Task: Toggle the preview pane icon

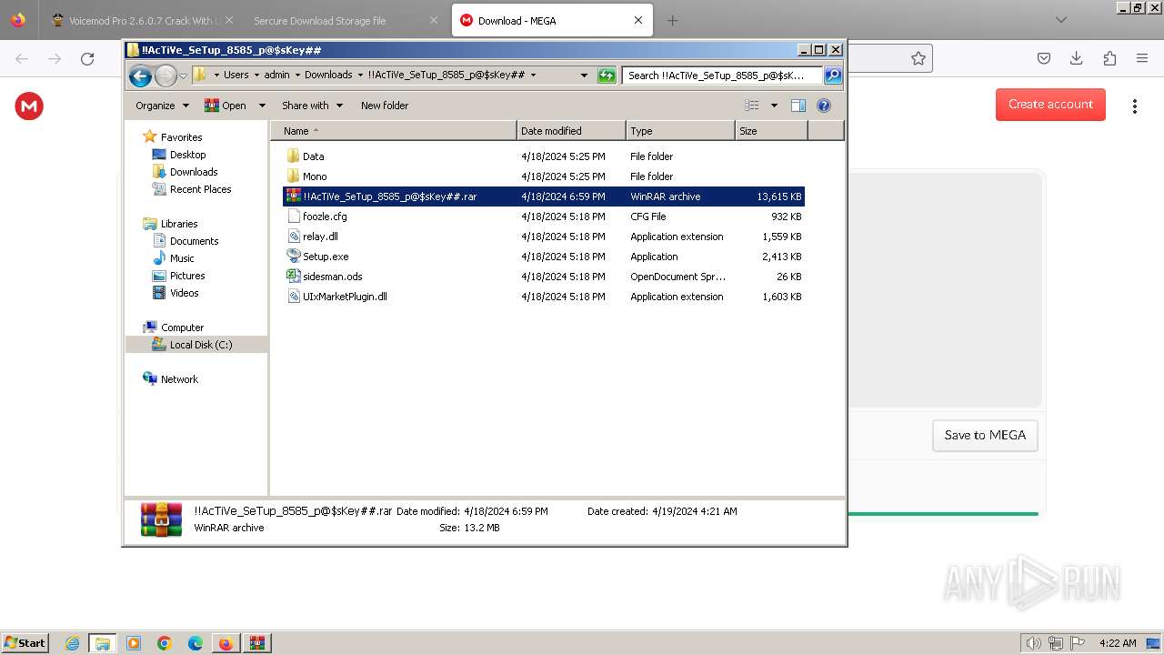Action: point(798,106)
